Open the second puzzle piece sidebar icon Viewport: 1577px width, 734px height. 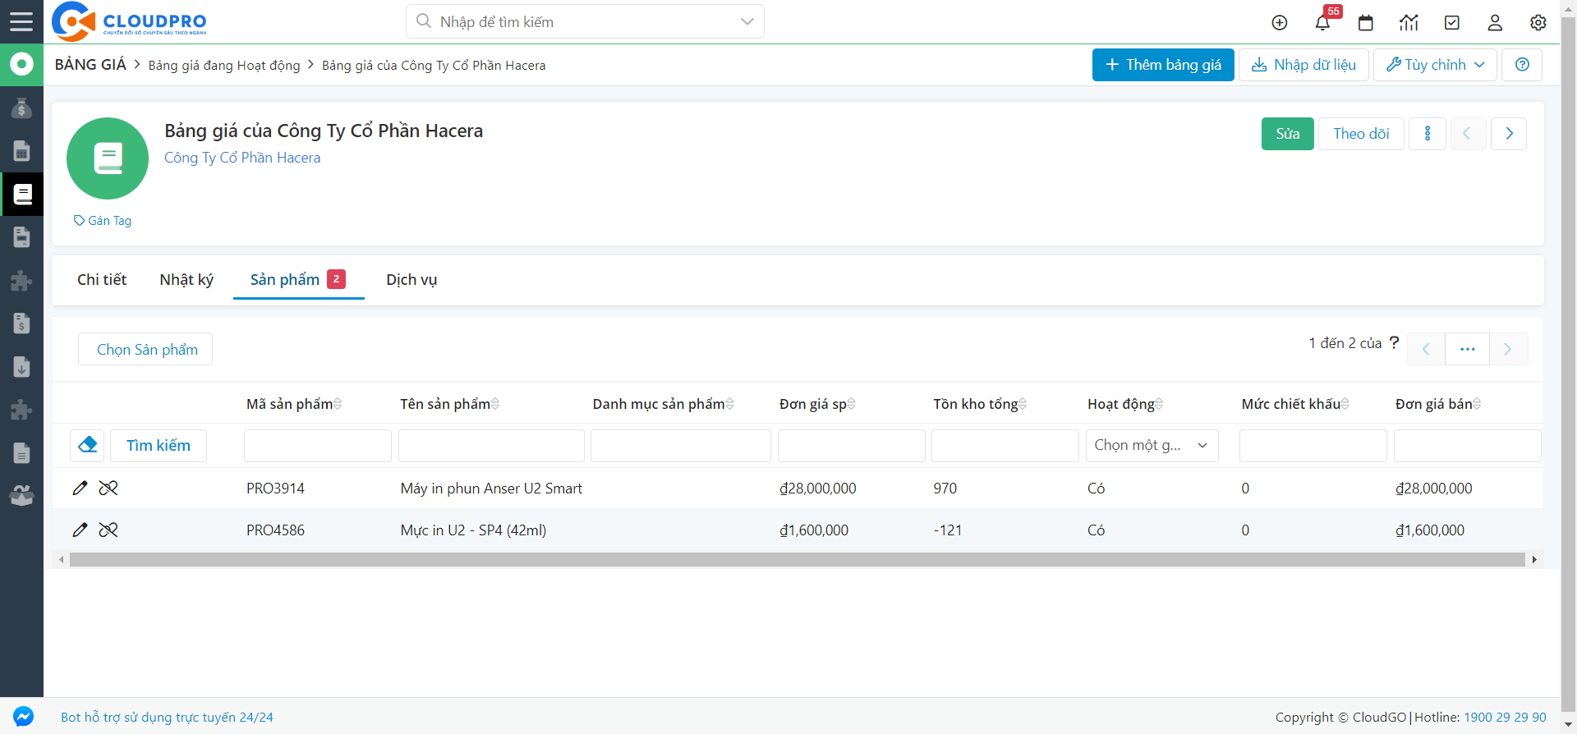[21, 410]
